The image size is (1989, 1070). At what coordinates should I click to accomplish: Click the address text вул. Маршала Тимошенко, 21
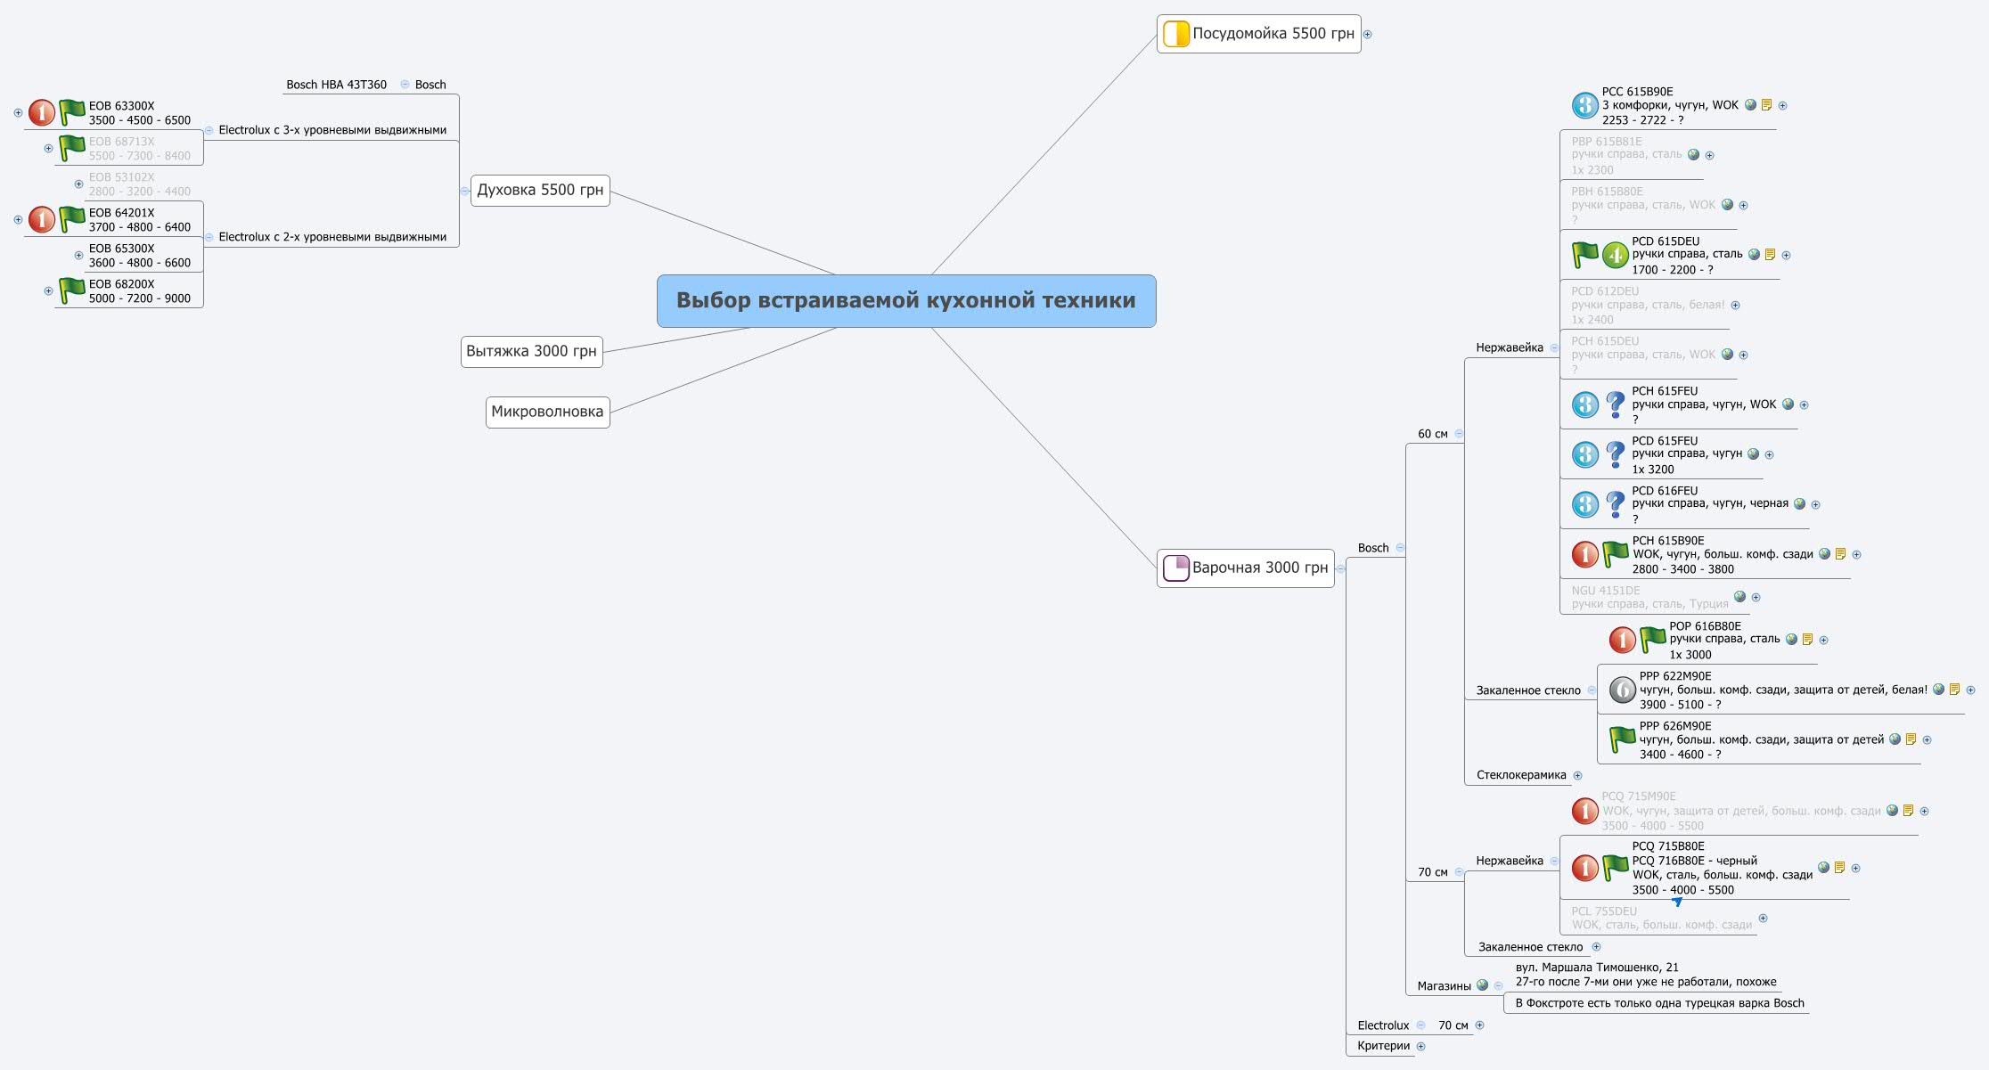(x=1597, y=968)
